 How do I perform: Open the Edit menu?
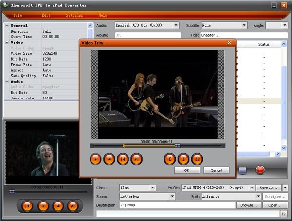[46, 15]
